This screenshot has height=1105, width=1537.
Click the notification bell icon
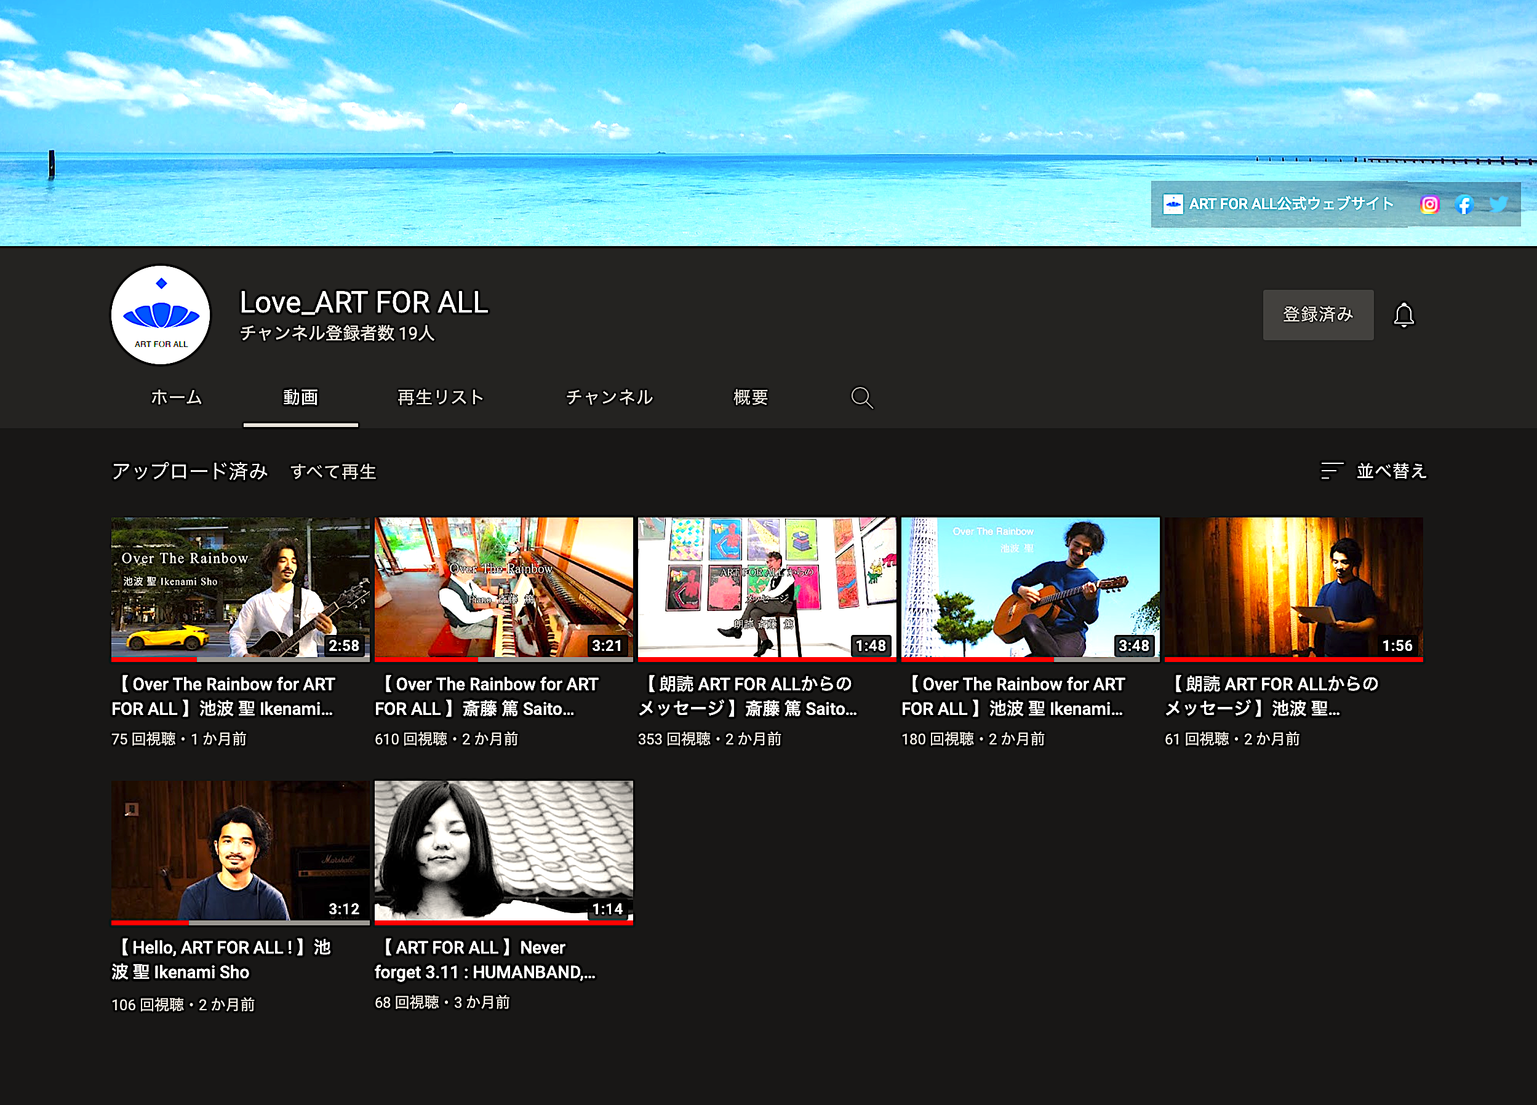(1403, 315)
